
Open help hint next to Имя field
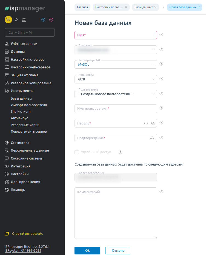point(161,35)
